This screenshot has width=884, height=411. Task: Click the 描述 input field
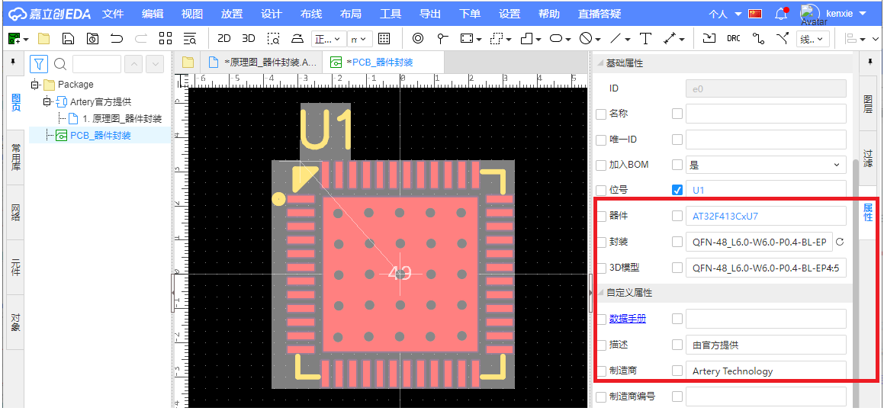pos(766,345)
